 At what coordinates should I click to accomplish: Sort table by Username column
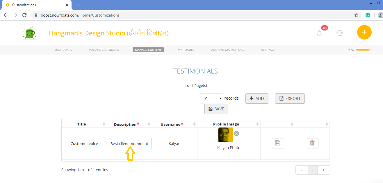pyautogui.click(x=174, y=124)
